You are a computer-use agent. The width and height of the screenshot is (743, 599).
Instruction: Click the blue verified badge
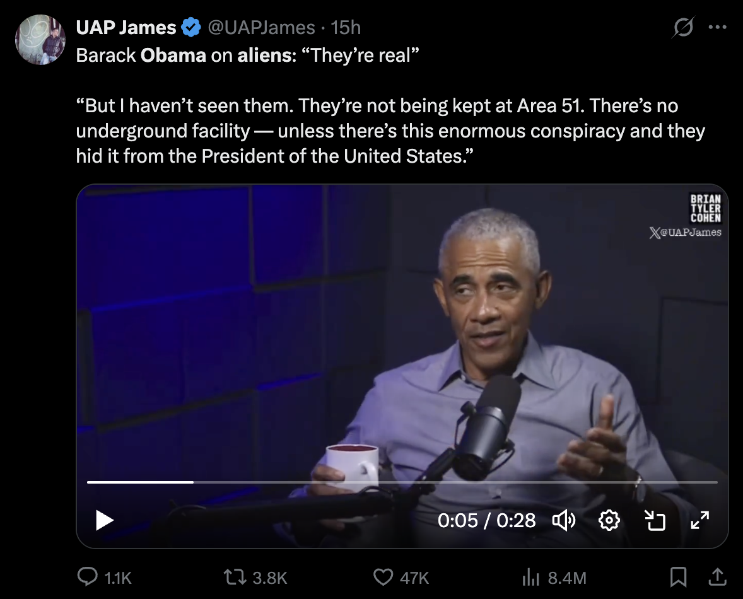pyautogui.click(x=191, y=28)
